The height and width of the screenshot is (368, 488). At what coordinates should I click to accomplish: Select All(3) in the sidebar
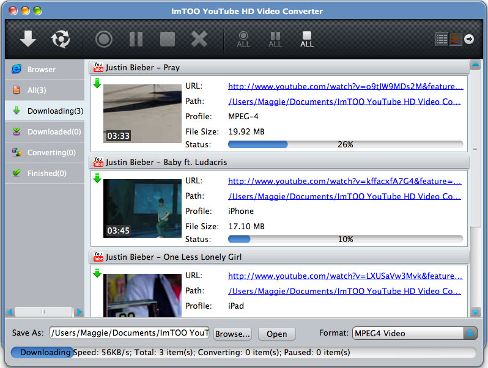coord(45,90)
